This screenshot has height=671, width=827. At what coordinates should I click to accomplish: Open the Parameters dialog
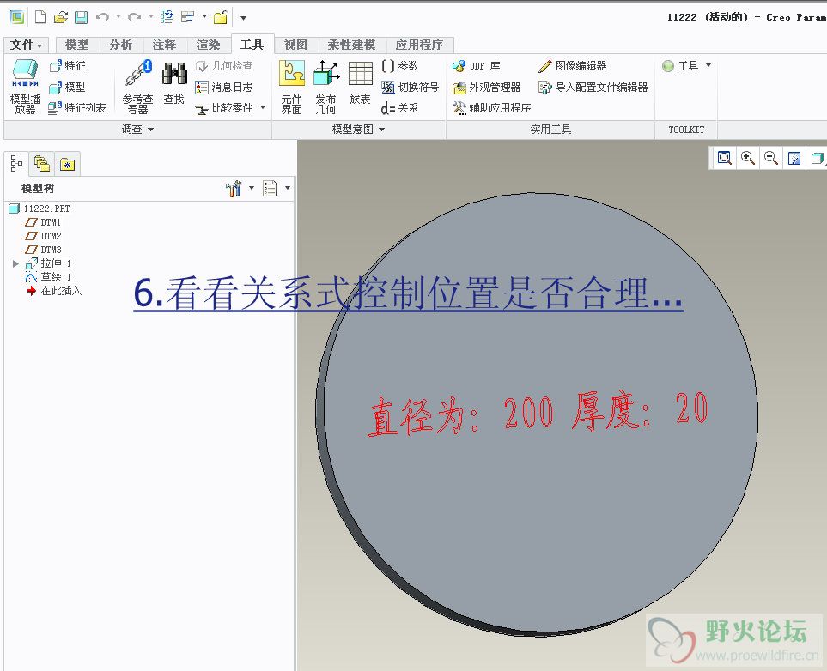[x=400, y=66]
